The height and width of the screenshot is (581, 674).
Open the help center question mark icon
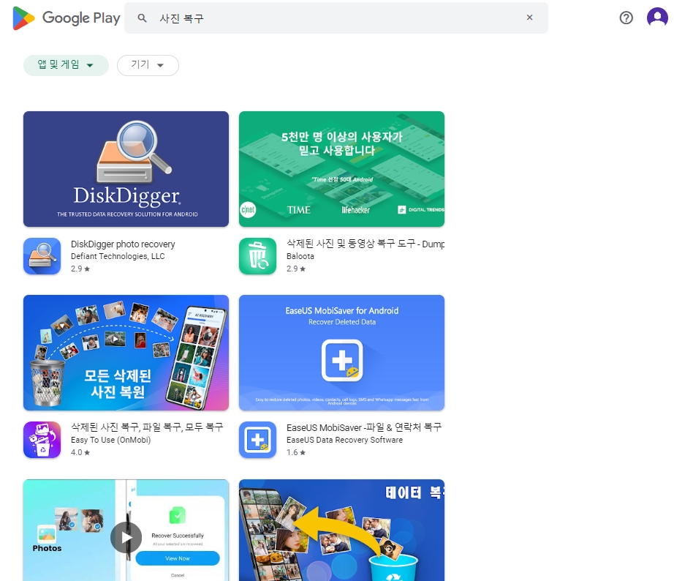(x=626, y=18)
